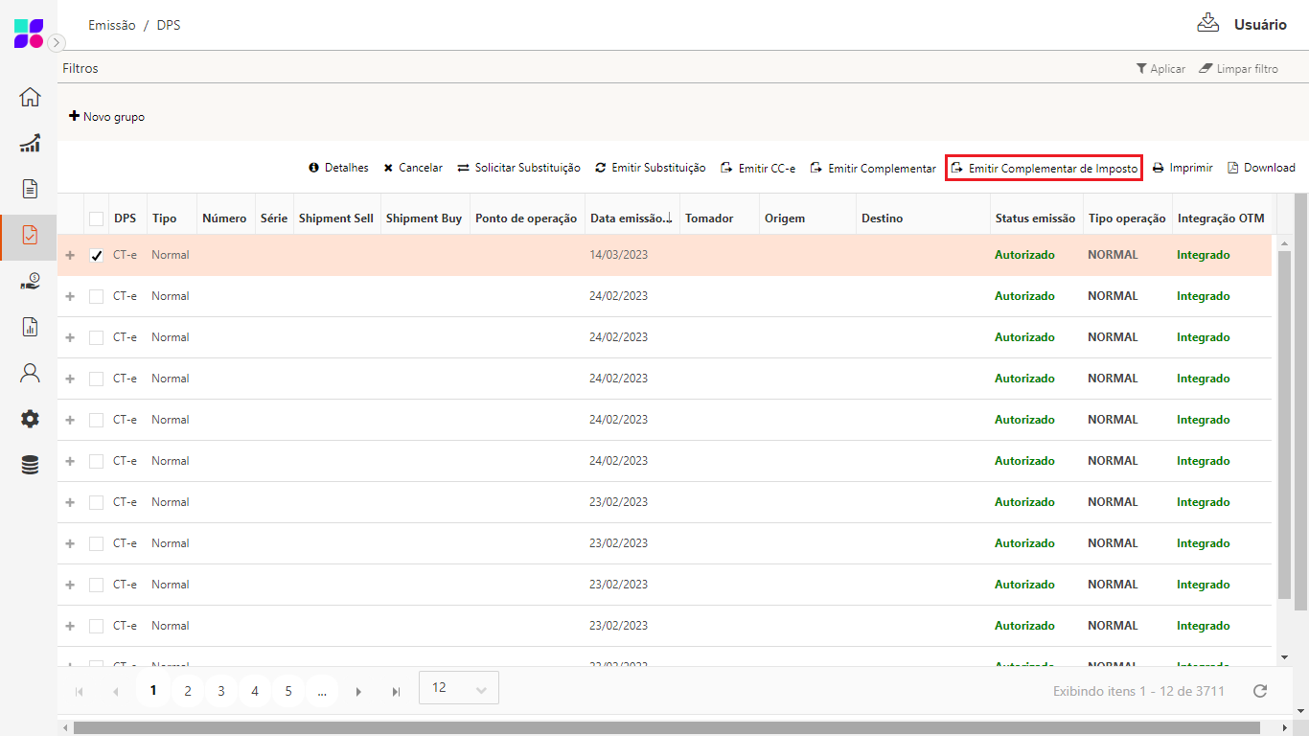Screen dimensions: 1309x736
Task: Tick the select-all checkbox in header
Action: 96,218
